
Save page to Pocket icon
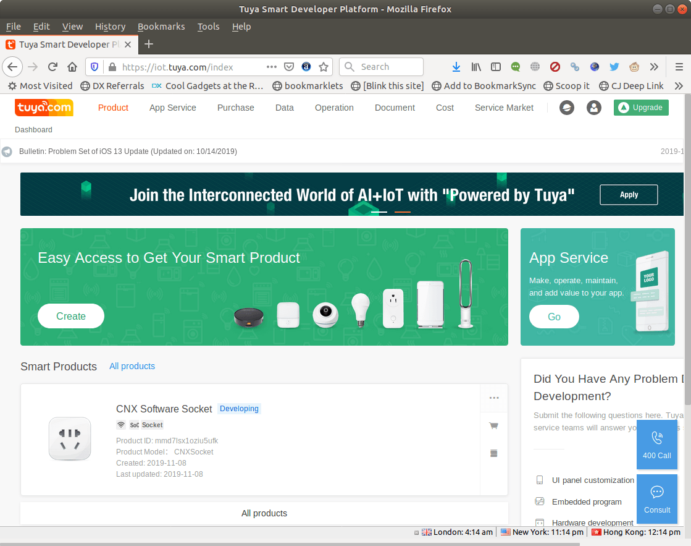click(x=288, y=67)
